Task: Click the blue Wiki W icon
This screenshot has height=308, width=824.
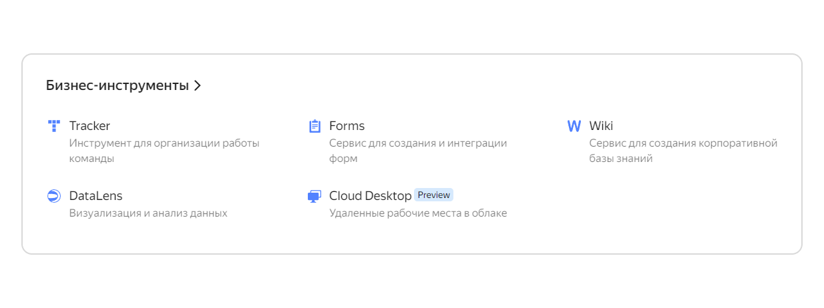Action: 574,126
